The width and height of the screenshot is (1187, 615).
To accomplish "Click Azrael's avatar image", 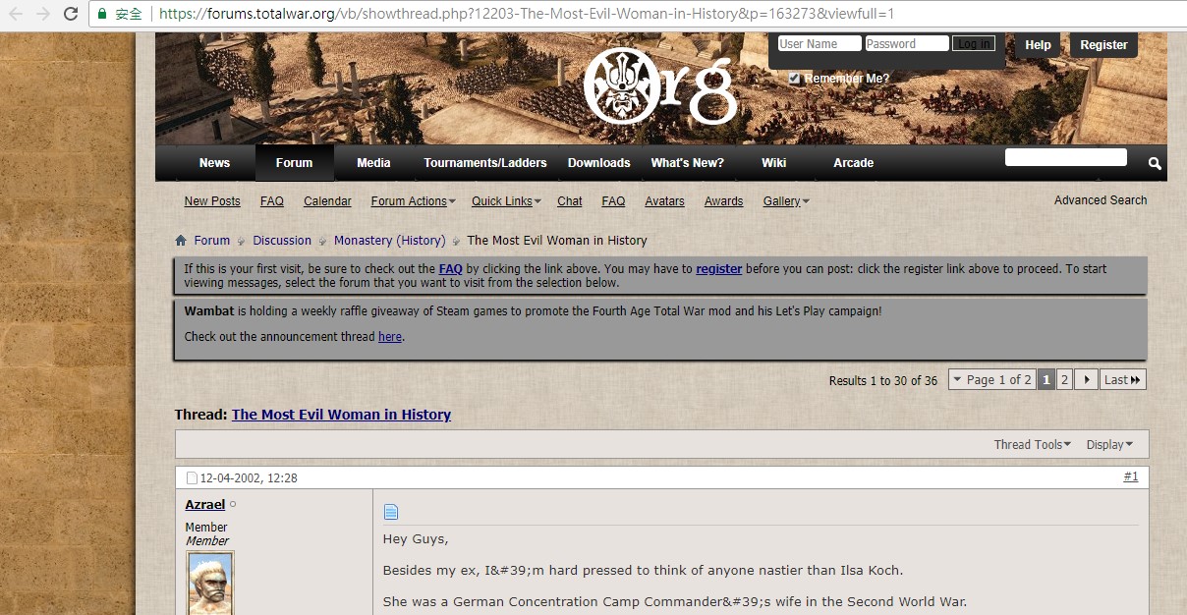I will pyautogui.click(x=209, y=584).
